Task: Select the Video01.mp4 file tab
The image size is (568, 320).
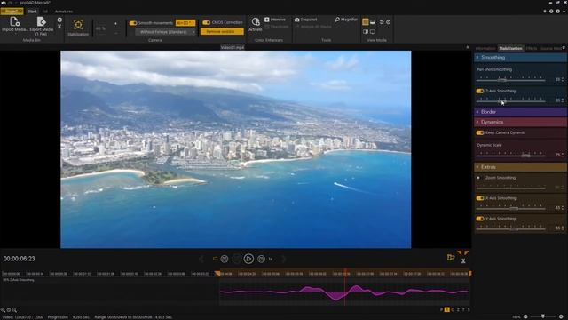Action: click(x=233, y=47)
